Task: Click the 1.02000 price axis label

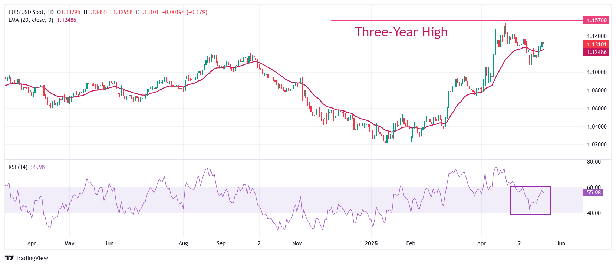Action: (597, 144)
